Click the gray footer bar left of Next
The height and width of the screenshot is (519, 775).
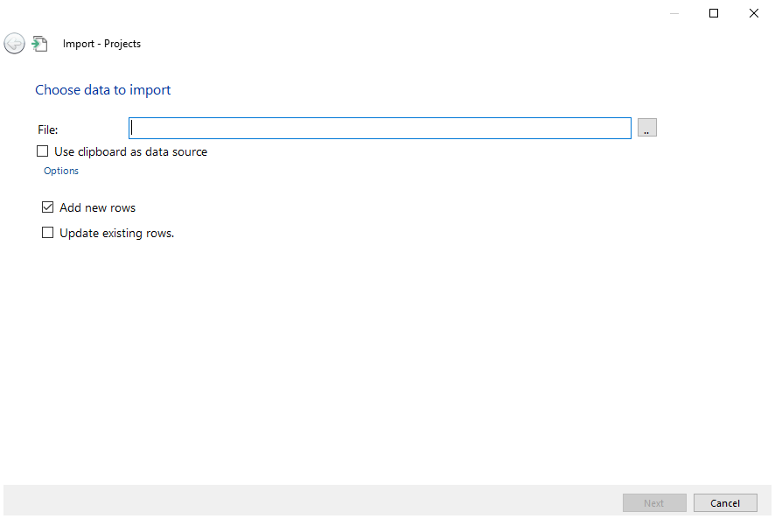[306, 502]
